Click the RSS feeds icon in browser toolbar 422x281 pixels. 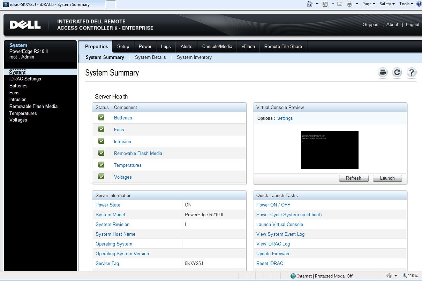[325, 4]
